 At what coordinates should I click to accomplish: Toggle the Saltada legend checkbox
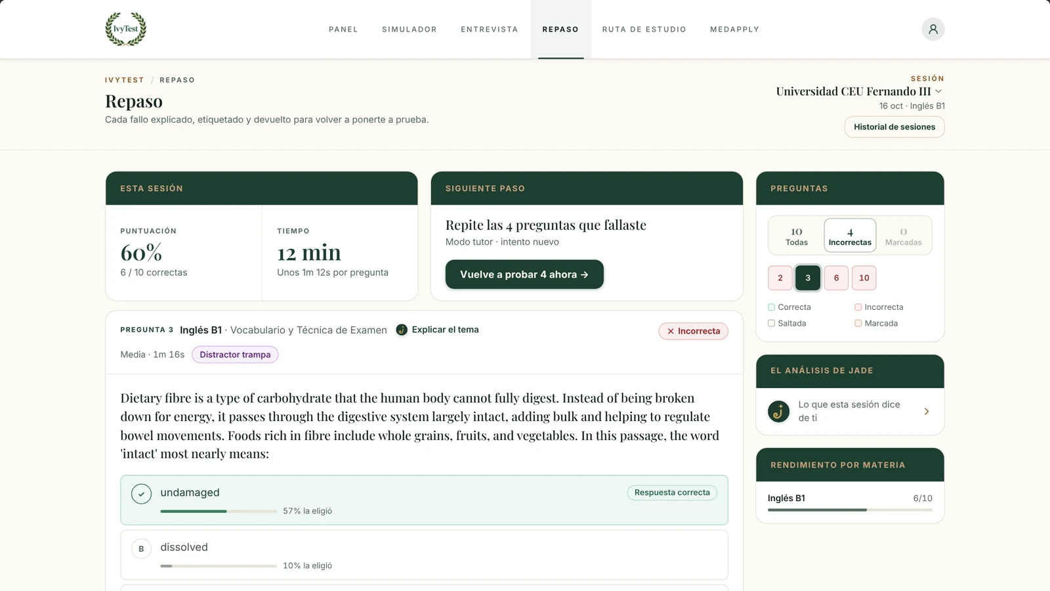click(x=772, y=323)
